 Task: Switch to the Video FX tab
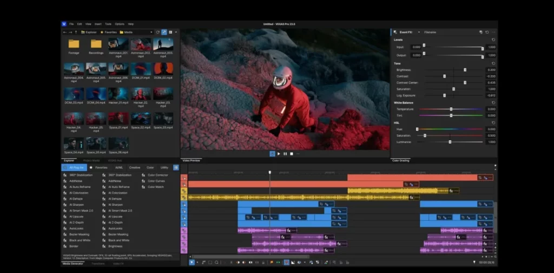tap(118, 264)
